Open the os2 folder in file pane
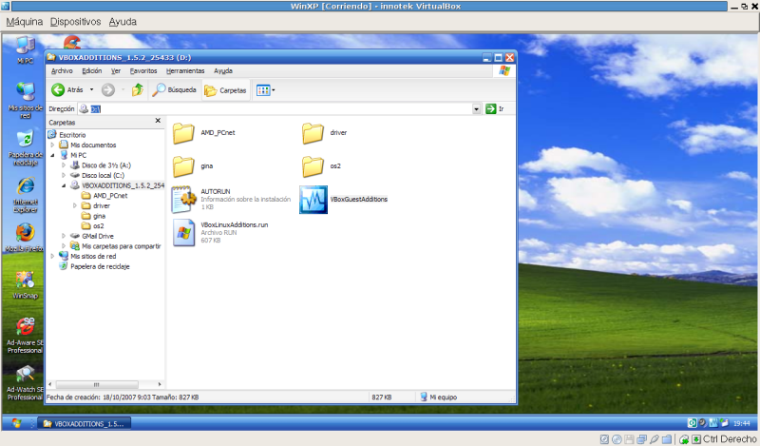The image size is (760, 446). coord(313,165)
